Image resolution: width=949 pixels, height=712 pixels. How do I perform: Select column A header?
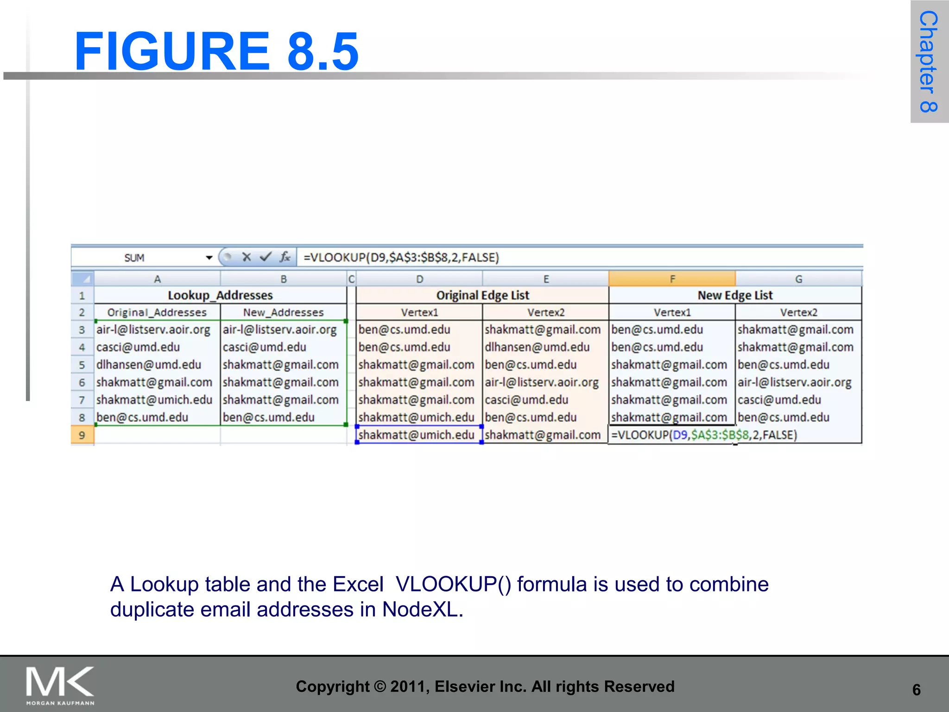pos(157,279)
